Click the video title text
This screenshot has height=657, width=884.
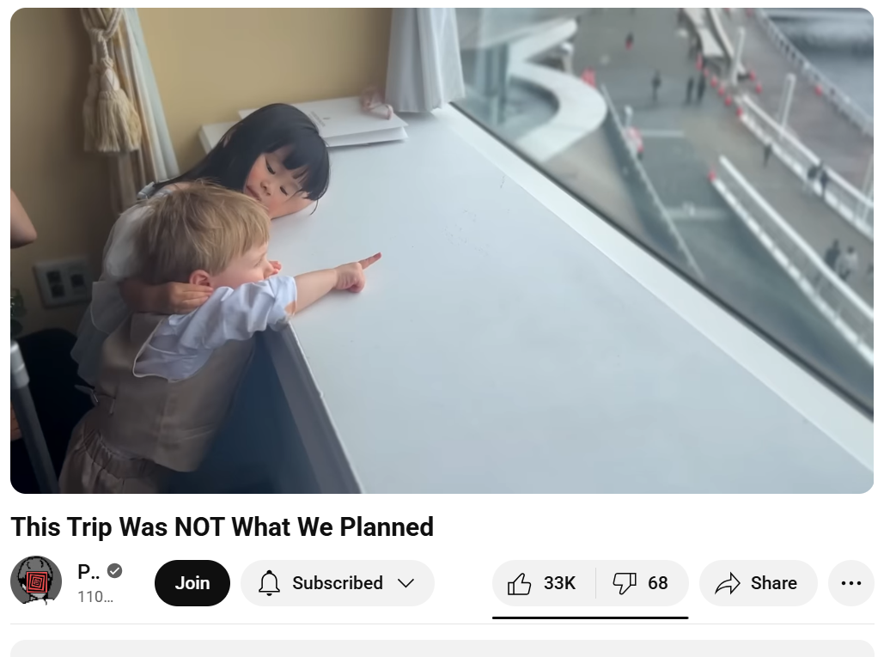tap(223, 527)
